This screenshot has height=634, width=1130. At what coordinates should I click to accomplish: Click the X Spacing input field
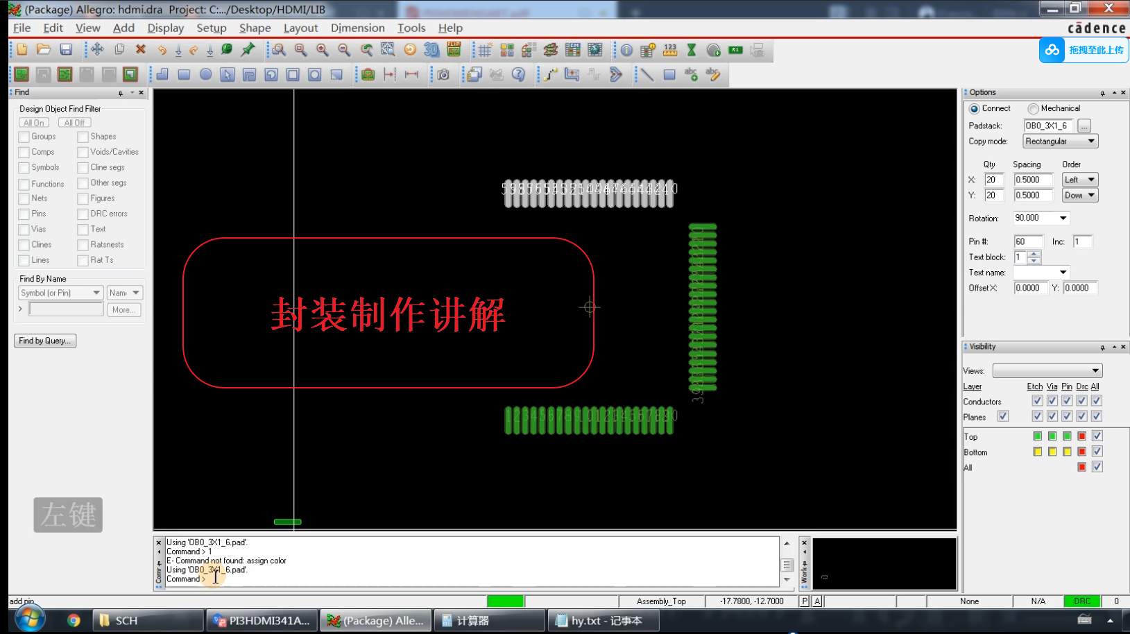click(x=1033, y=180)
